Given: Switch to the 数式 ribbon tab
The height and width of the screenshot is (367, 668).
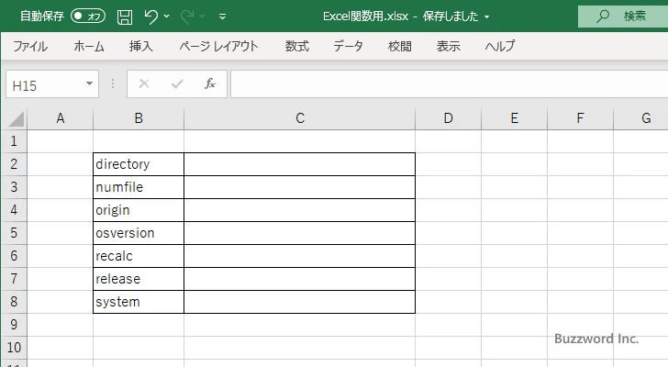Looking at the screenshot, I should point(296,46).
